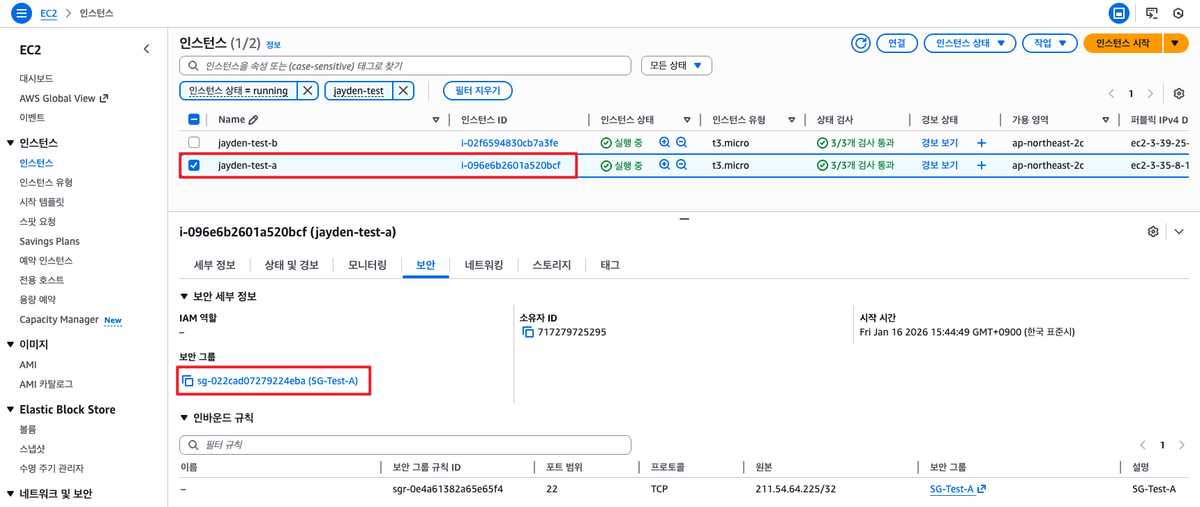Screen dimensions: 1200x507
Task: Add alarm plus icon for jayden-test-a
Action: click(982, 165)
